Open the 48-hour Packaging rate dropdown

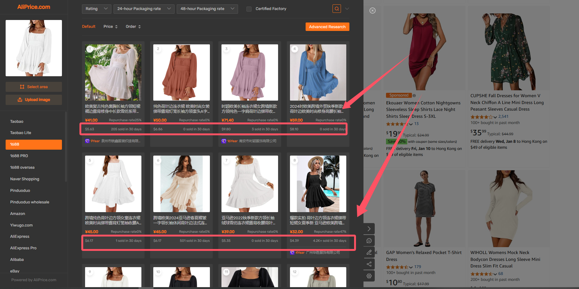(207, 9)
